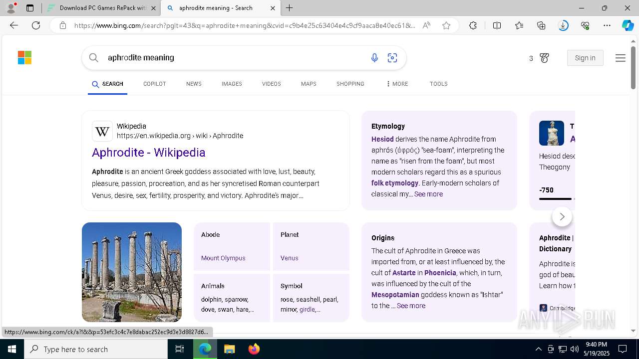The height and width of the screenshot is (359, 639).
Task: Open a new browser tab
Action: 290,8
